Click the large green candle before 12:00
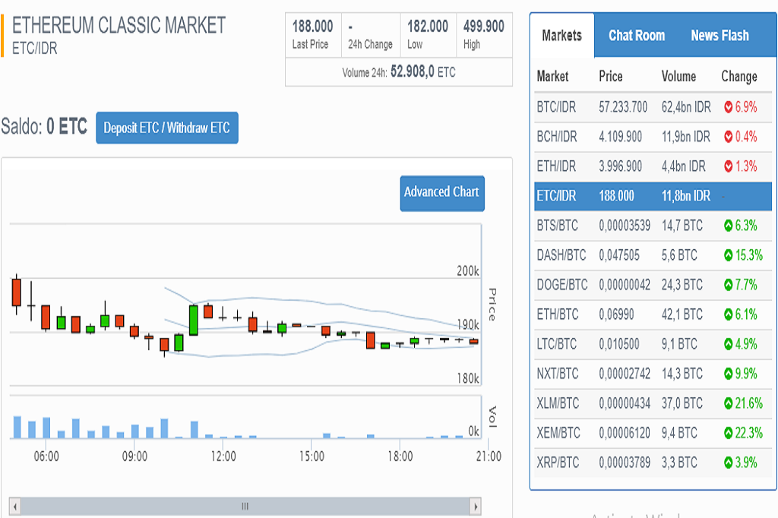The width and height of the screenshot is (778, 518). tap(194, 320)
